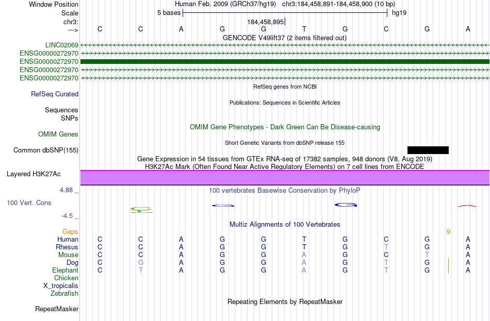Open the ENSG00000272970 label beside the thick green bar
This screenshot has width=490, height=321.
(49, 61)
